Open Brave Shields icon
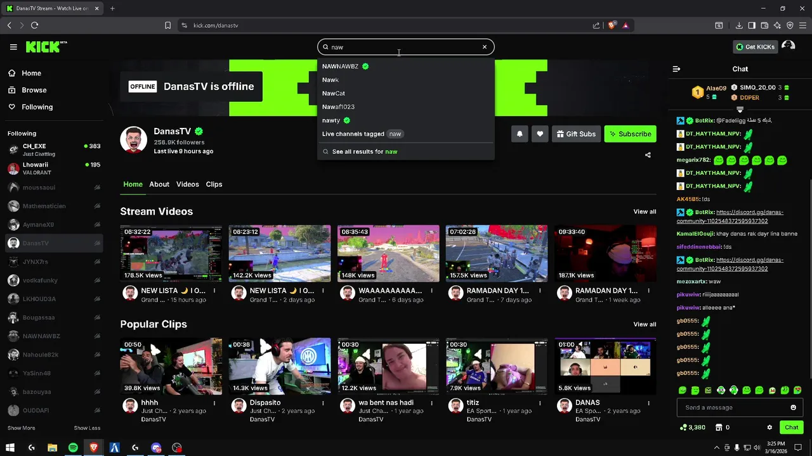This screenshot has height=456, width=812. pyautogui.click(x=612, y=25)
